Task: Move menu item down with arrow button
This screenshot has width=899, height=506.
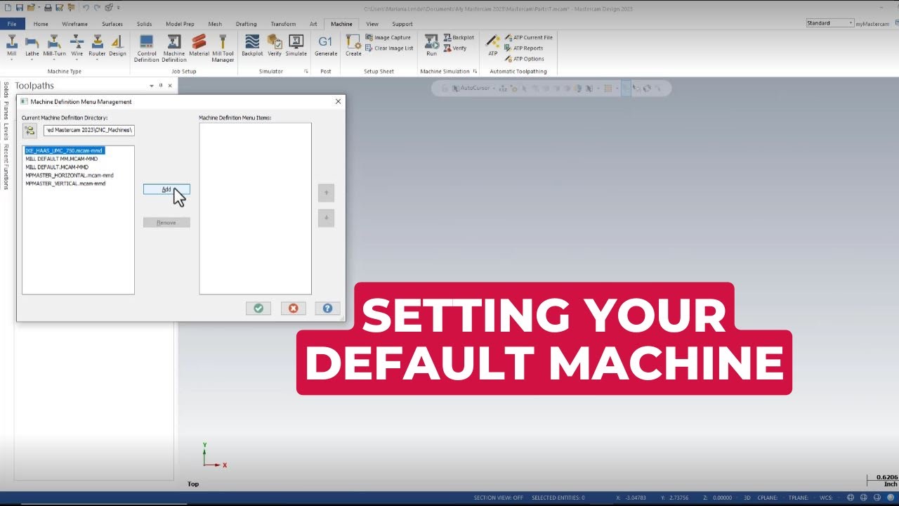Action: click(x=326, y=218)
